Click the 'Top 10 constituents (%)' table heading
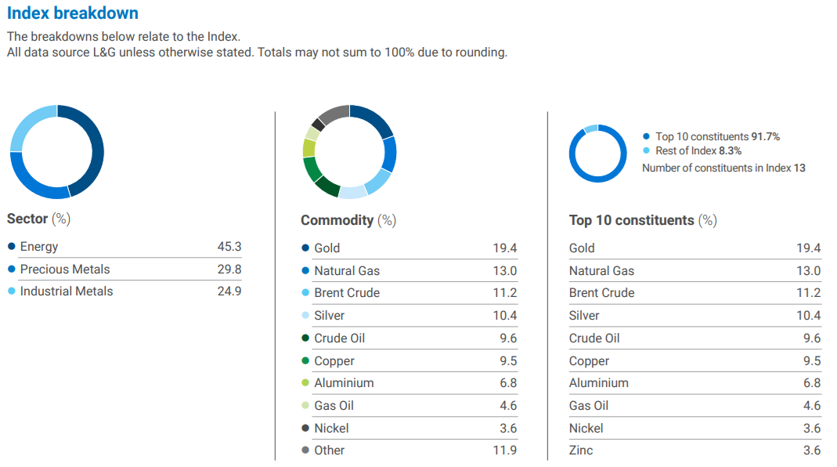 [x=642, y=220]
